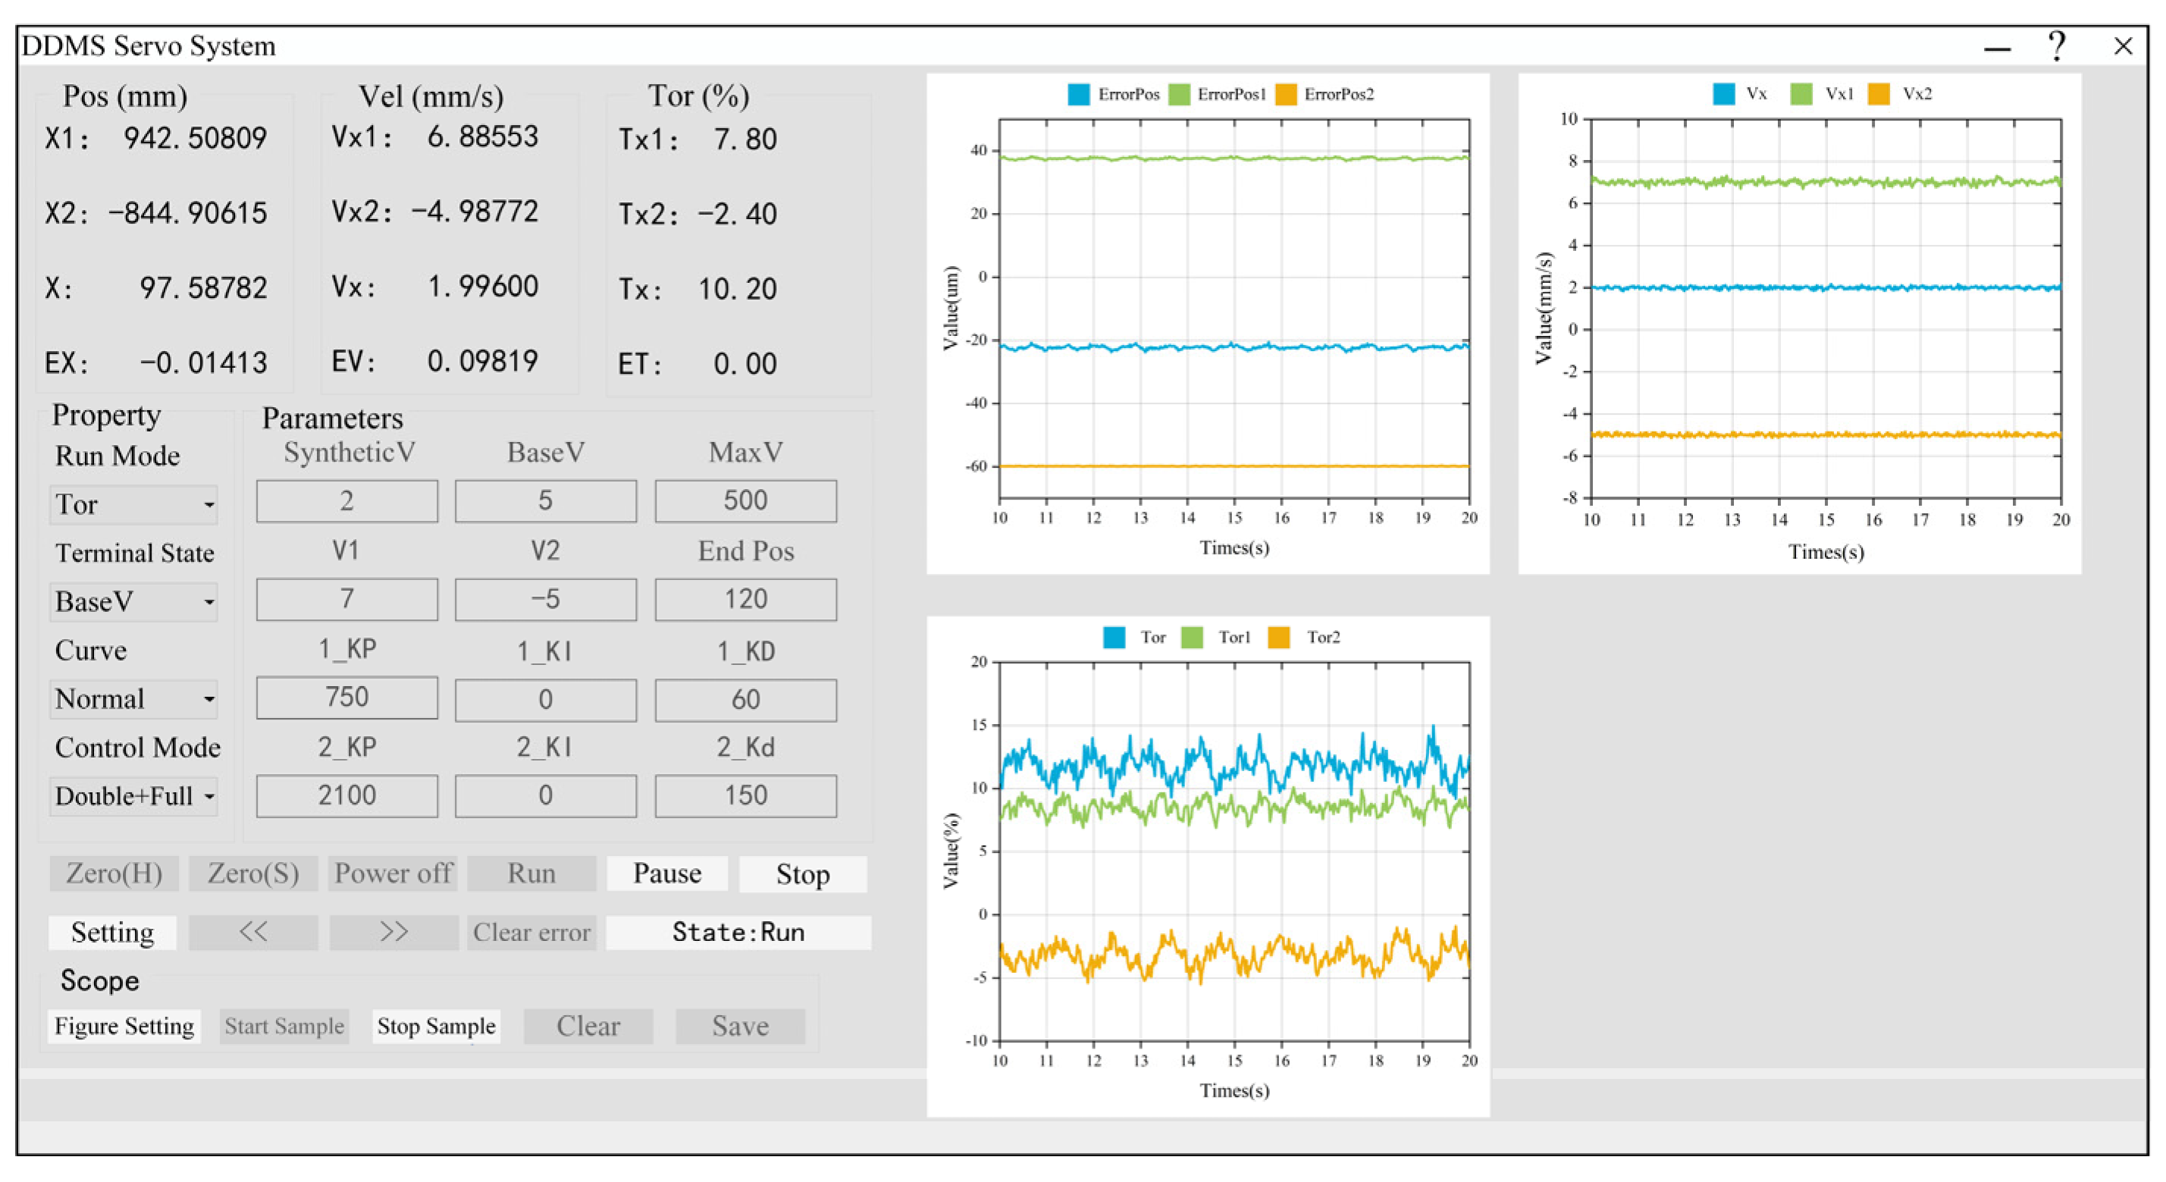
Task: Click the orange Vx2 legend swatch
Action: coord(1879,94)
